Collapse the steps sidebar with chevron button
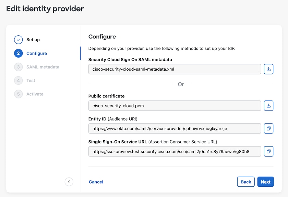The width and height of the screenshot is (288, 197). (x=69, y=182)
